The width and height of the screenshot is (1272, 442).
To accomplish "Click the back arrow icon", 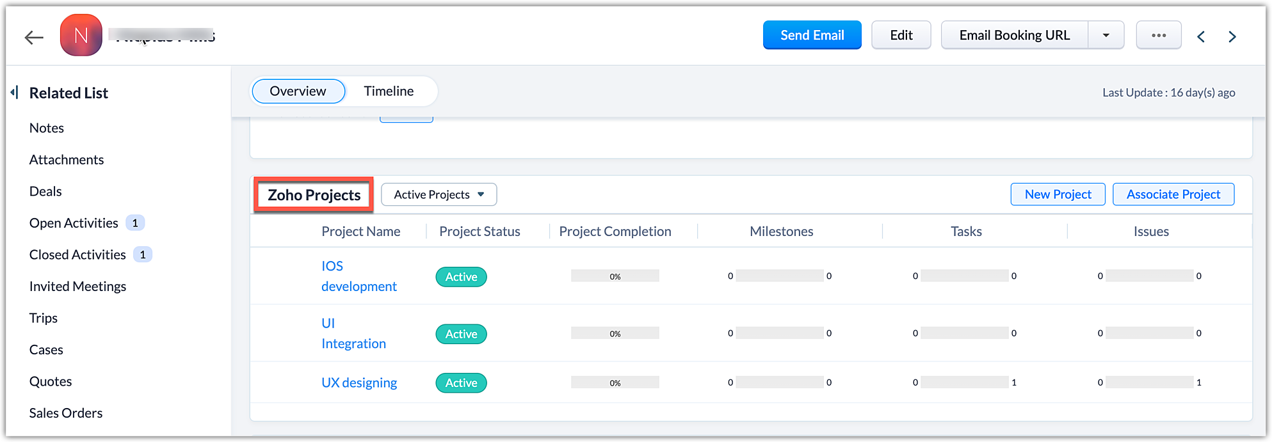I will (34, 37).
